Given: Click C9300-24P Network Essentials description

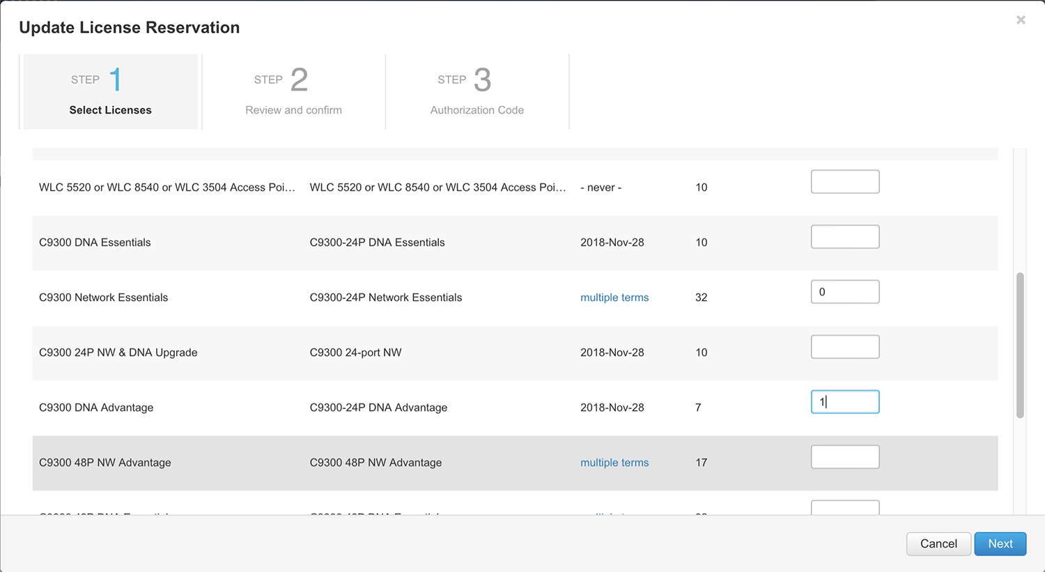Looking at the screenshot, I should click(x=386, y=297).
